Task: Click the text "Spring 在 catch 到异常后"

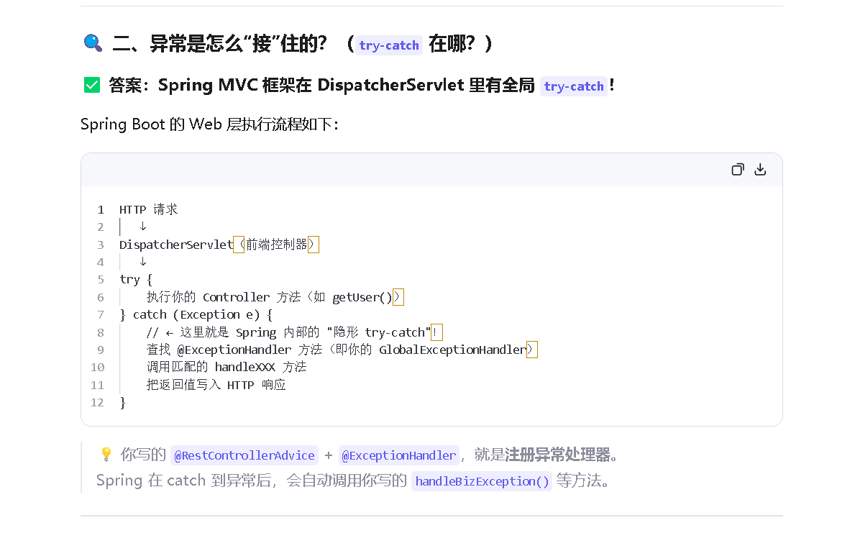Action: (x=184, y=480)
